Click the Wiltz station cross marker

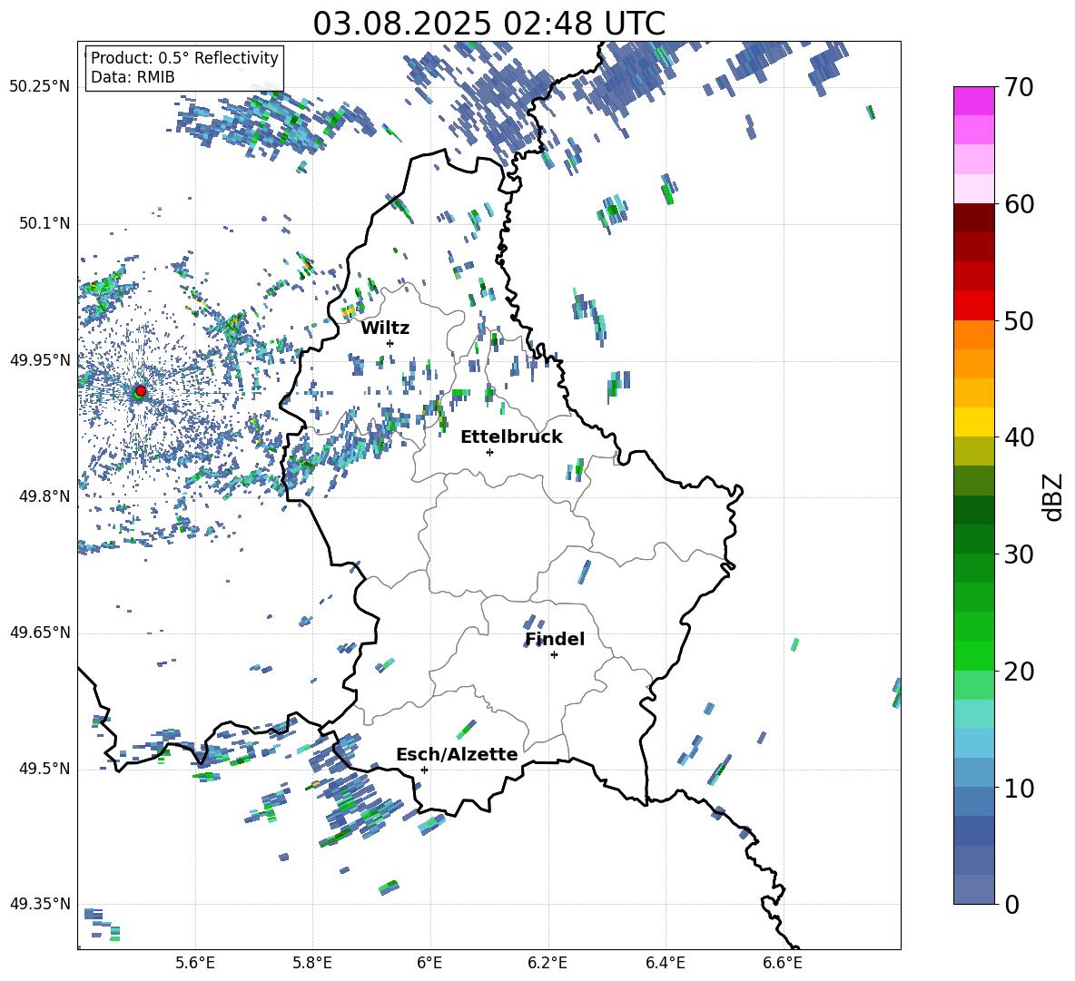(x=390, y=343)
